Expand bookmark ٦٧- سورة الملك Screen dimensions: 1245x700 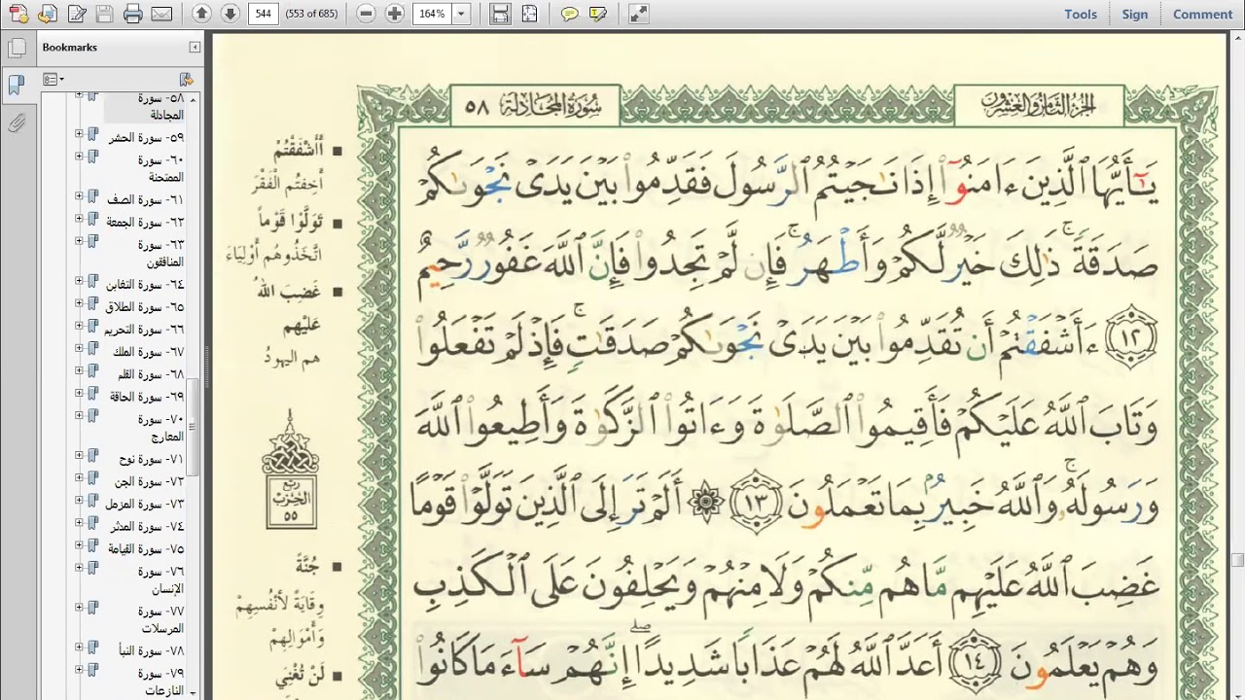click(79, 348)
